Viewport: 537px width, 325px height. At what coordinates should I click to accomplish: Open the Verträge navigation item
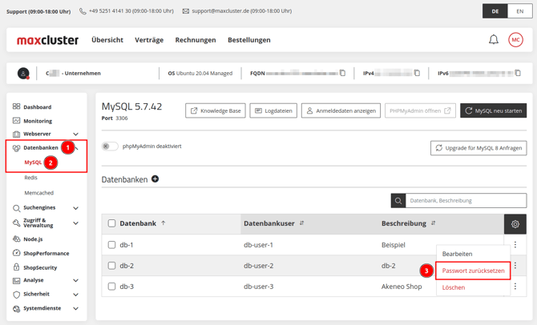[149, 40]
